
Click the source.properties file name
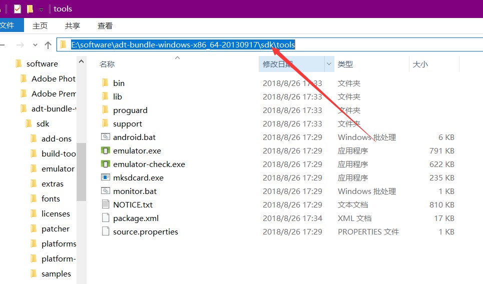click(145, 232)
